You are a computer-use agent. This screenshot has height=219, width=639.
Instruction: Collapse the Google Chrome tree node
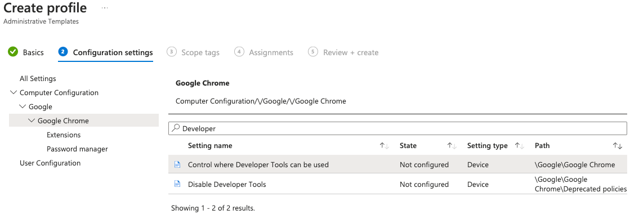point(32,120)
